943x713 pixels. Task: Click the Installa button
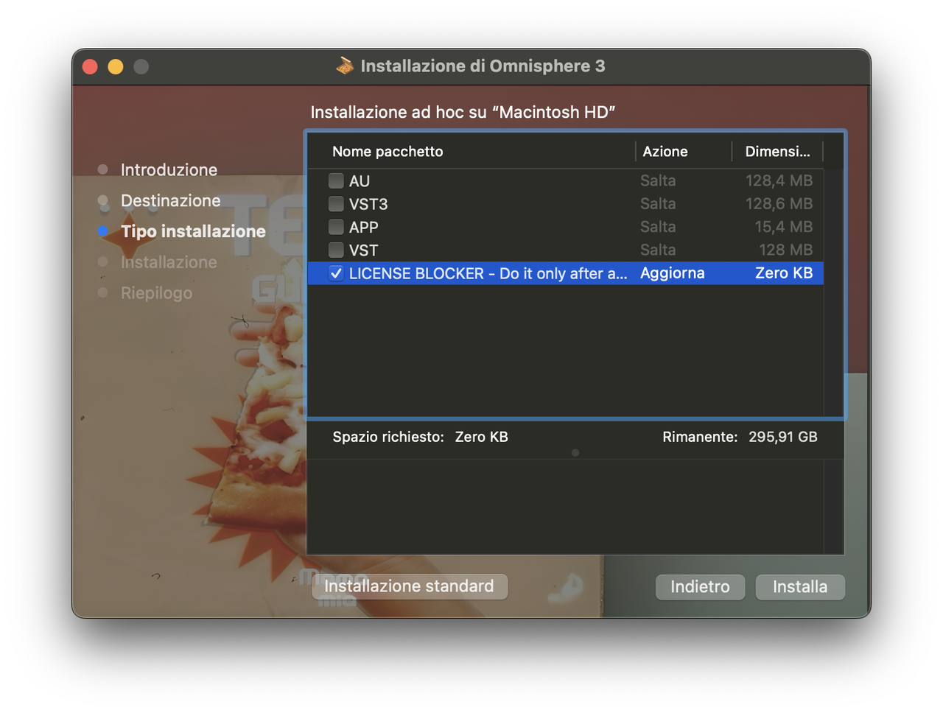click(x=800, y=587)
